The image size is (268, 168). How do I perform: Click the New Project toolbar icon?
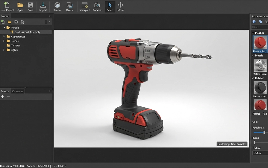[7, 7]
